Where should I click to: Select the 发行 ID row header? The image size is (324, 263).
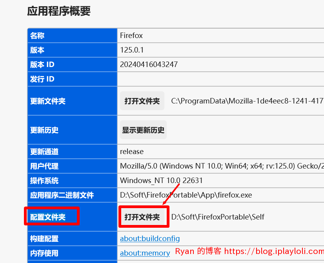(72, 79)
